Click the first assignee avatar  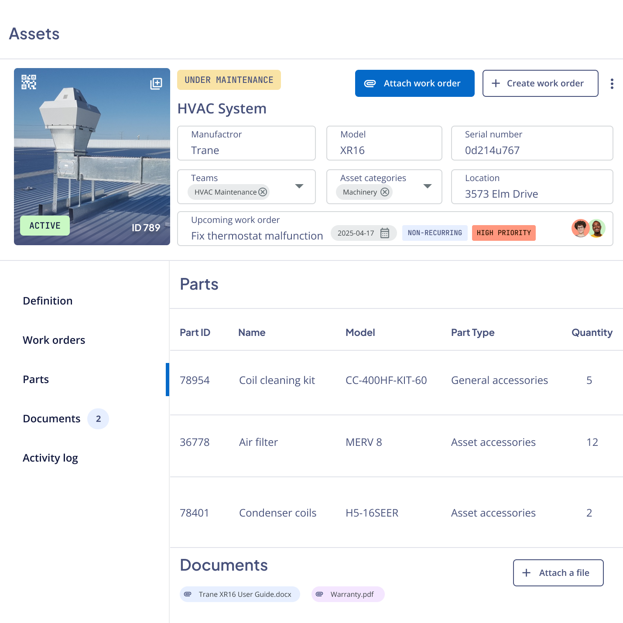580,228
